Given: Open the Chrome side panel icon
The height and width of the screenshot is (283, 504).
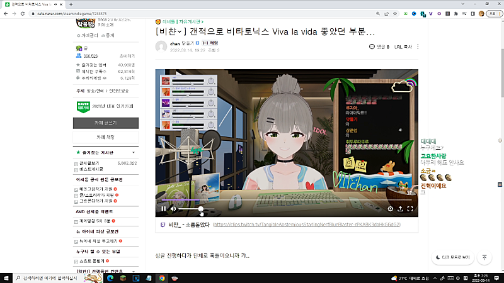Looking at the screenshot, I should point(473,14).
